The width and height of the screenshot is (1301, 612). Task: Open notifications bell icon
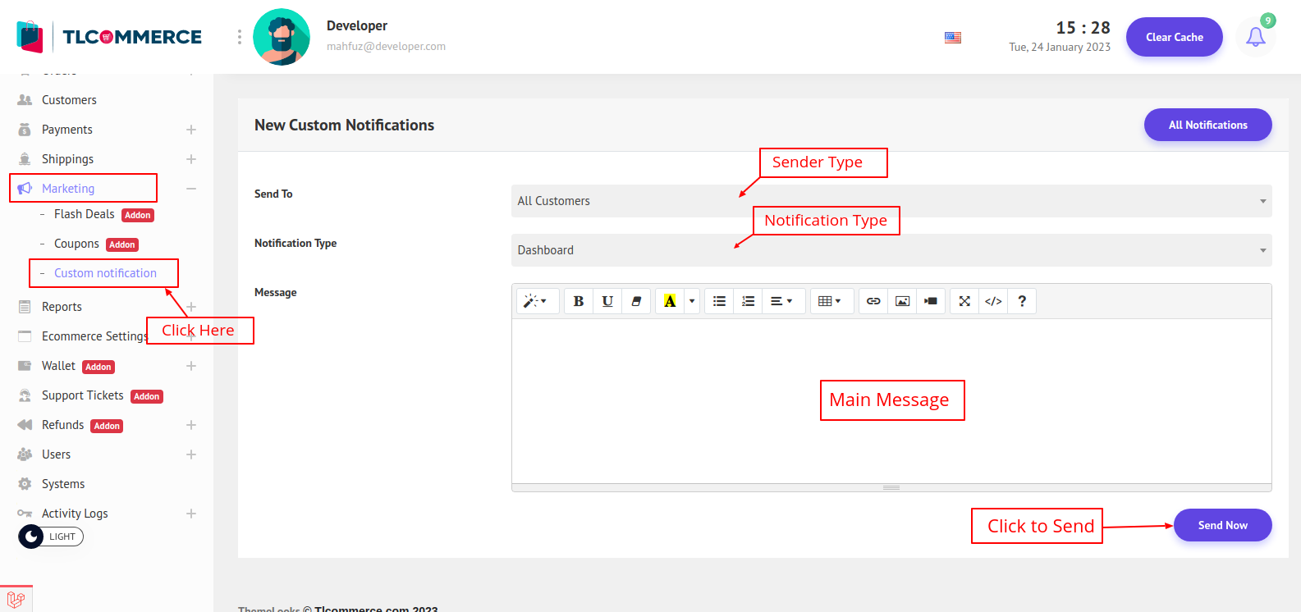tap(1255, 37)
